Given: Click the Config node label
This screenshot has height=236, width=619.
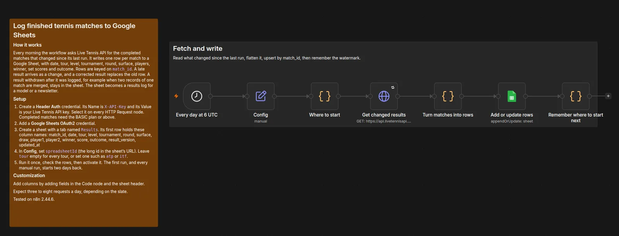Looking at the screenshot, I should (x=261, y=115).
